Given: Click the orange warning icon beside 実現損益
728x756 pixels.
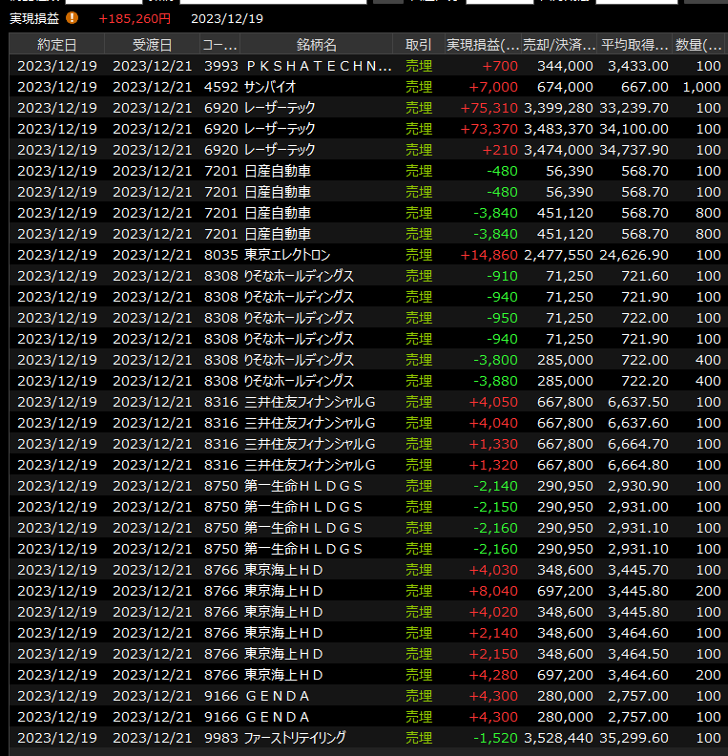Looking at the screenshot, I should click(73, 18).
